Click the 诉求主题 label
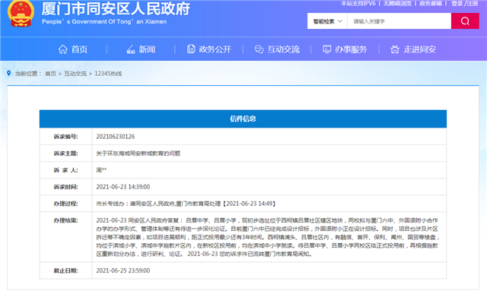The height and width of the screenshot is (294, 487). [65, 153]
